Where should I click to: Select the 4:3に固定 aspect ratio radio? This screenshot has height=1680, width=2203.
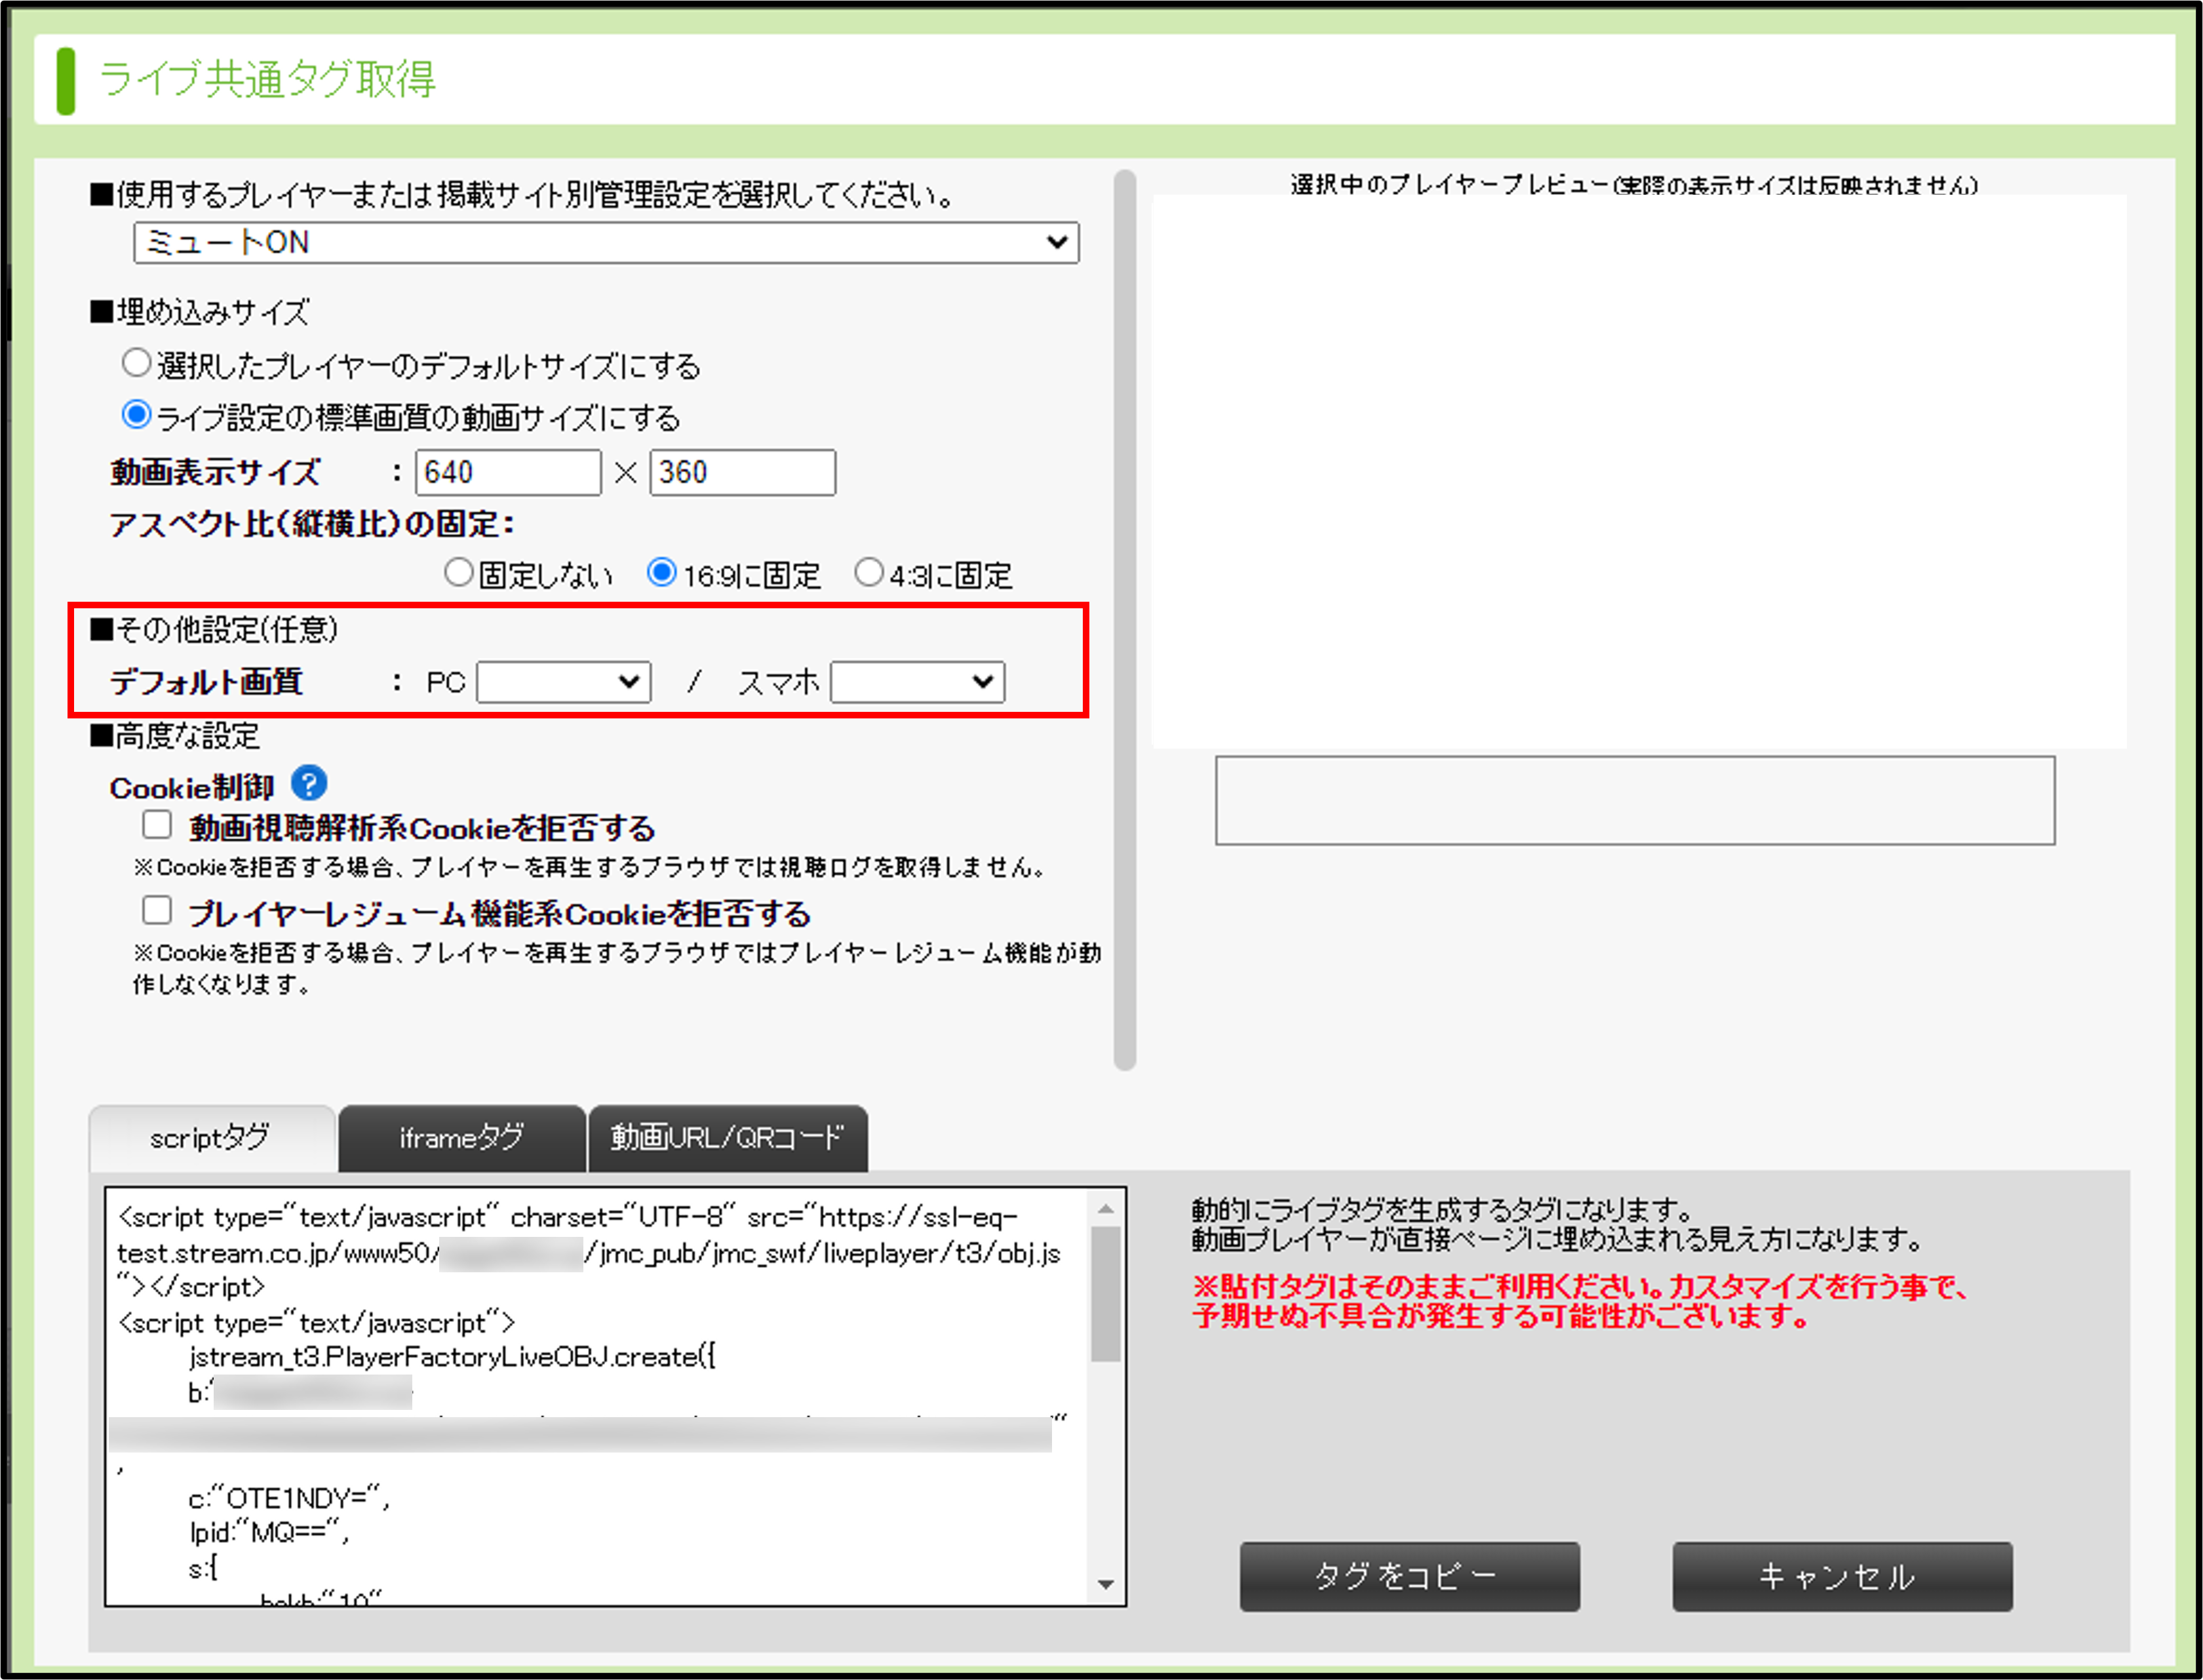(869, 573)
